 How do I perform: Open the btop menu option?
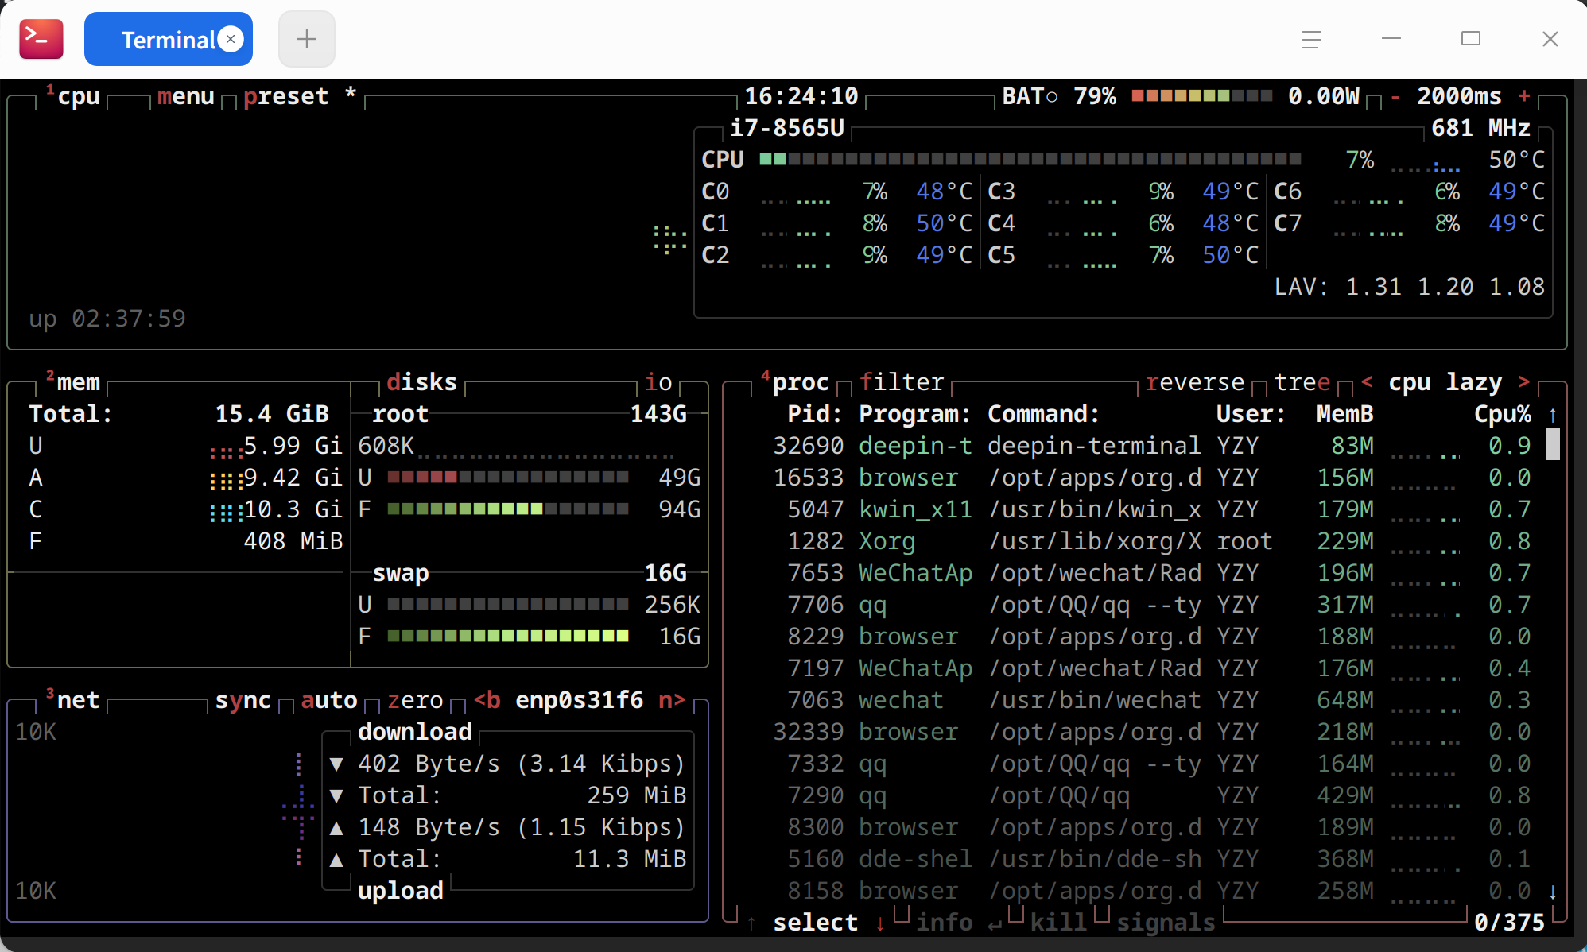[x=186, y=96]
